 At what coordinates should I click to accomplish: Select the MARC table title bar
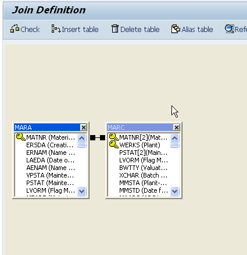(140, 127)
